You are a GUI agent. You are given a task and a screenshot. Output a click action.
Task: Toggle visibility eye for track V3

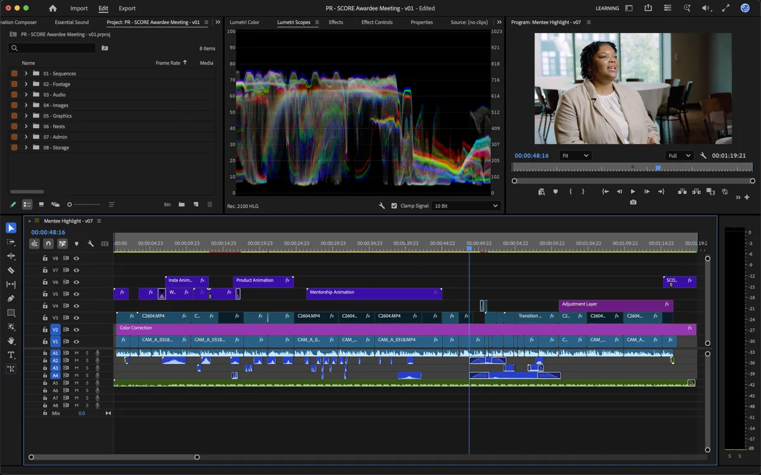(76, 318)
